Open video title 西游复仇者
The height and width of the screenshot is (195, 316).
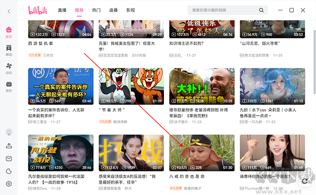point(41,44)
